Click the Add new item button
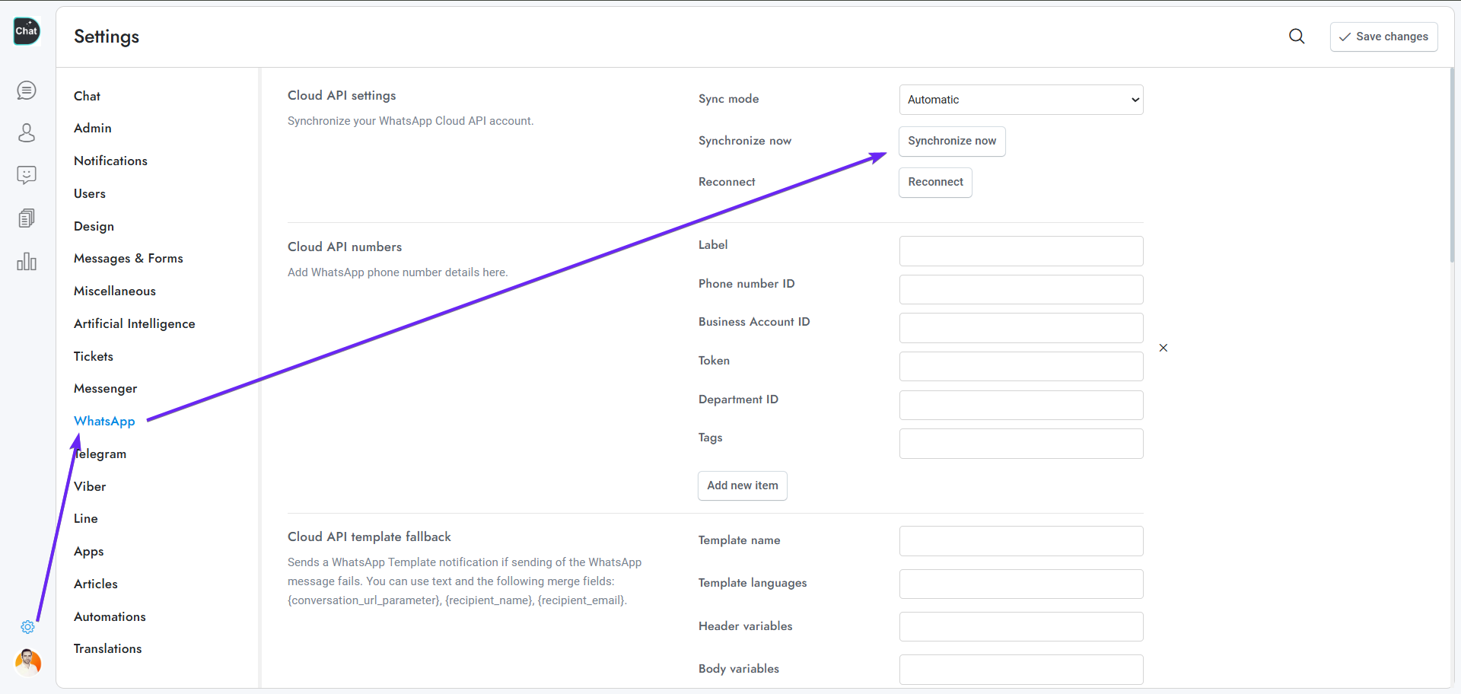 point(742,485)
